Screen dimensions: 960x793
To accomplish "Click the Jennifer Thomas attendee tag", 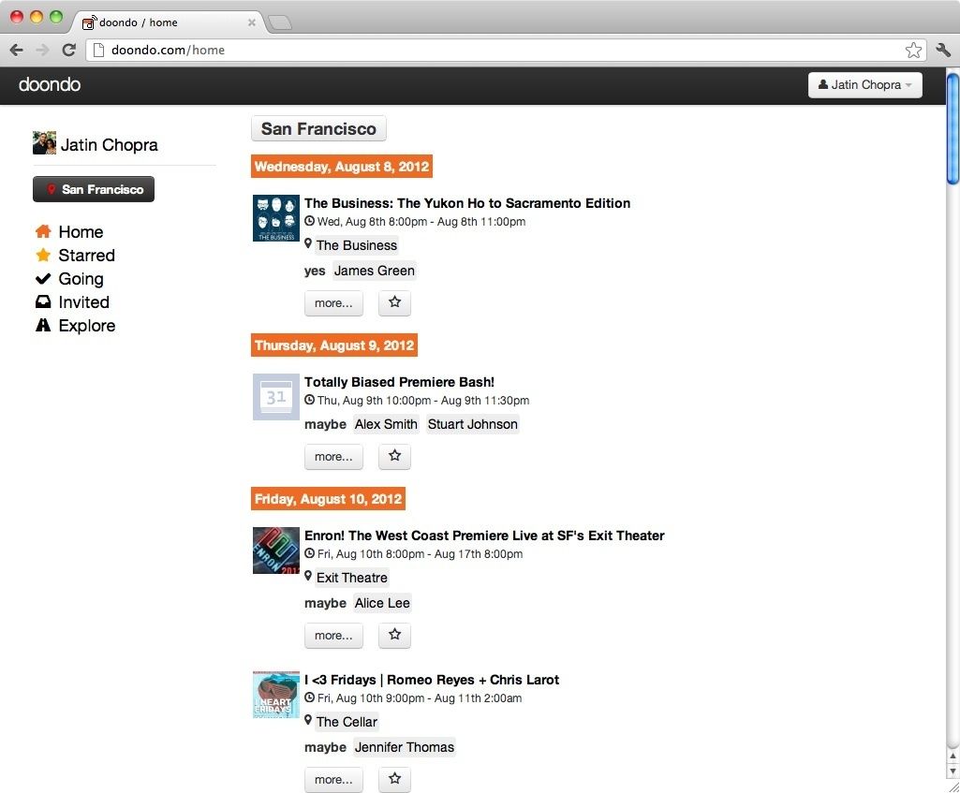I will pos(404,747).
